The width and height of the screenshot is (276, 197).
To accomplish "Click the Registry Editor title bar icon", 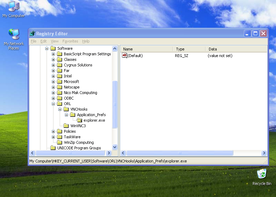I will [32, 34].
